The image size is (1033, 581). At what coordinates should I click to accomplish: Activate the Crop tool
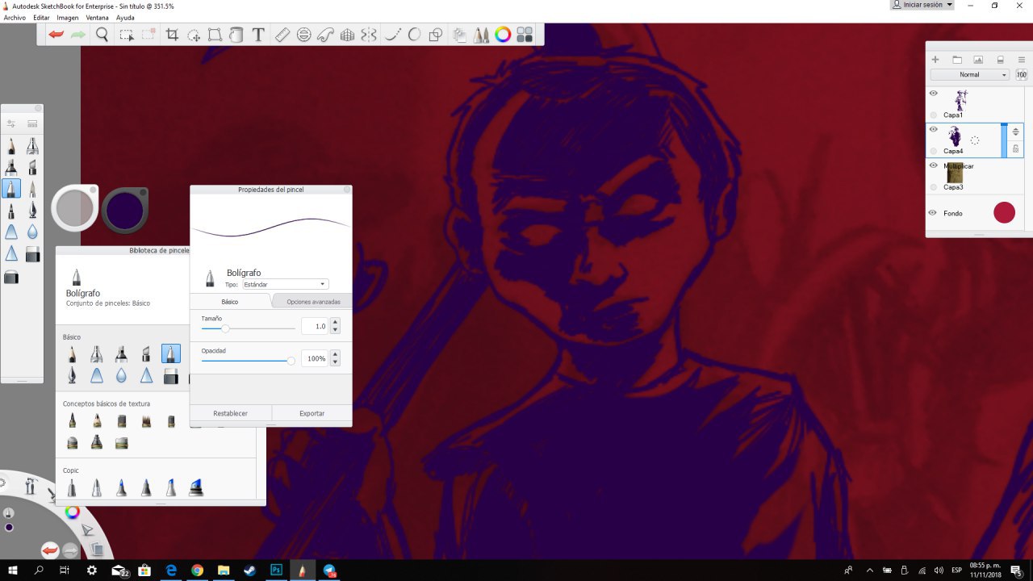point(172,35)
